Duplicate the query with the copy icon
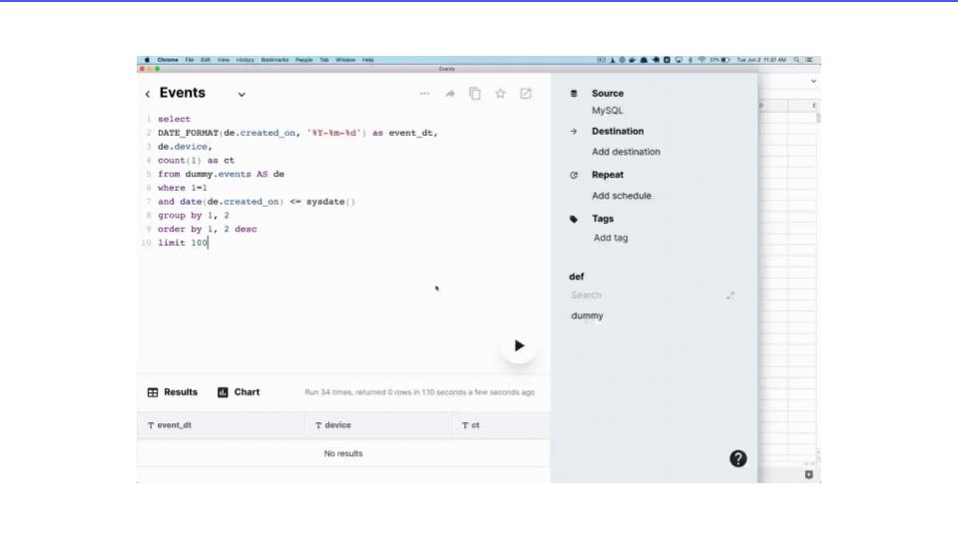 click(x=475, y=94)
